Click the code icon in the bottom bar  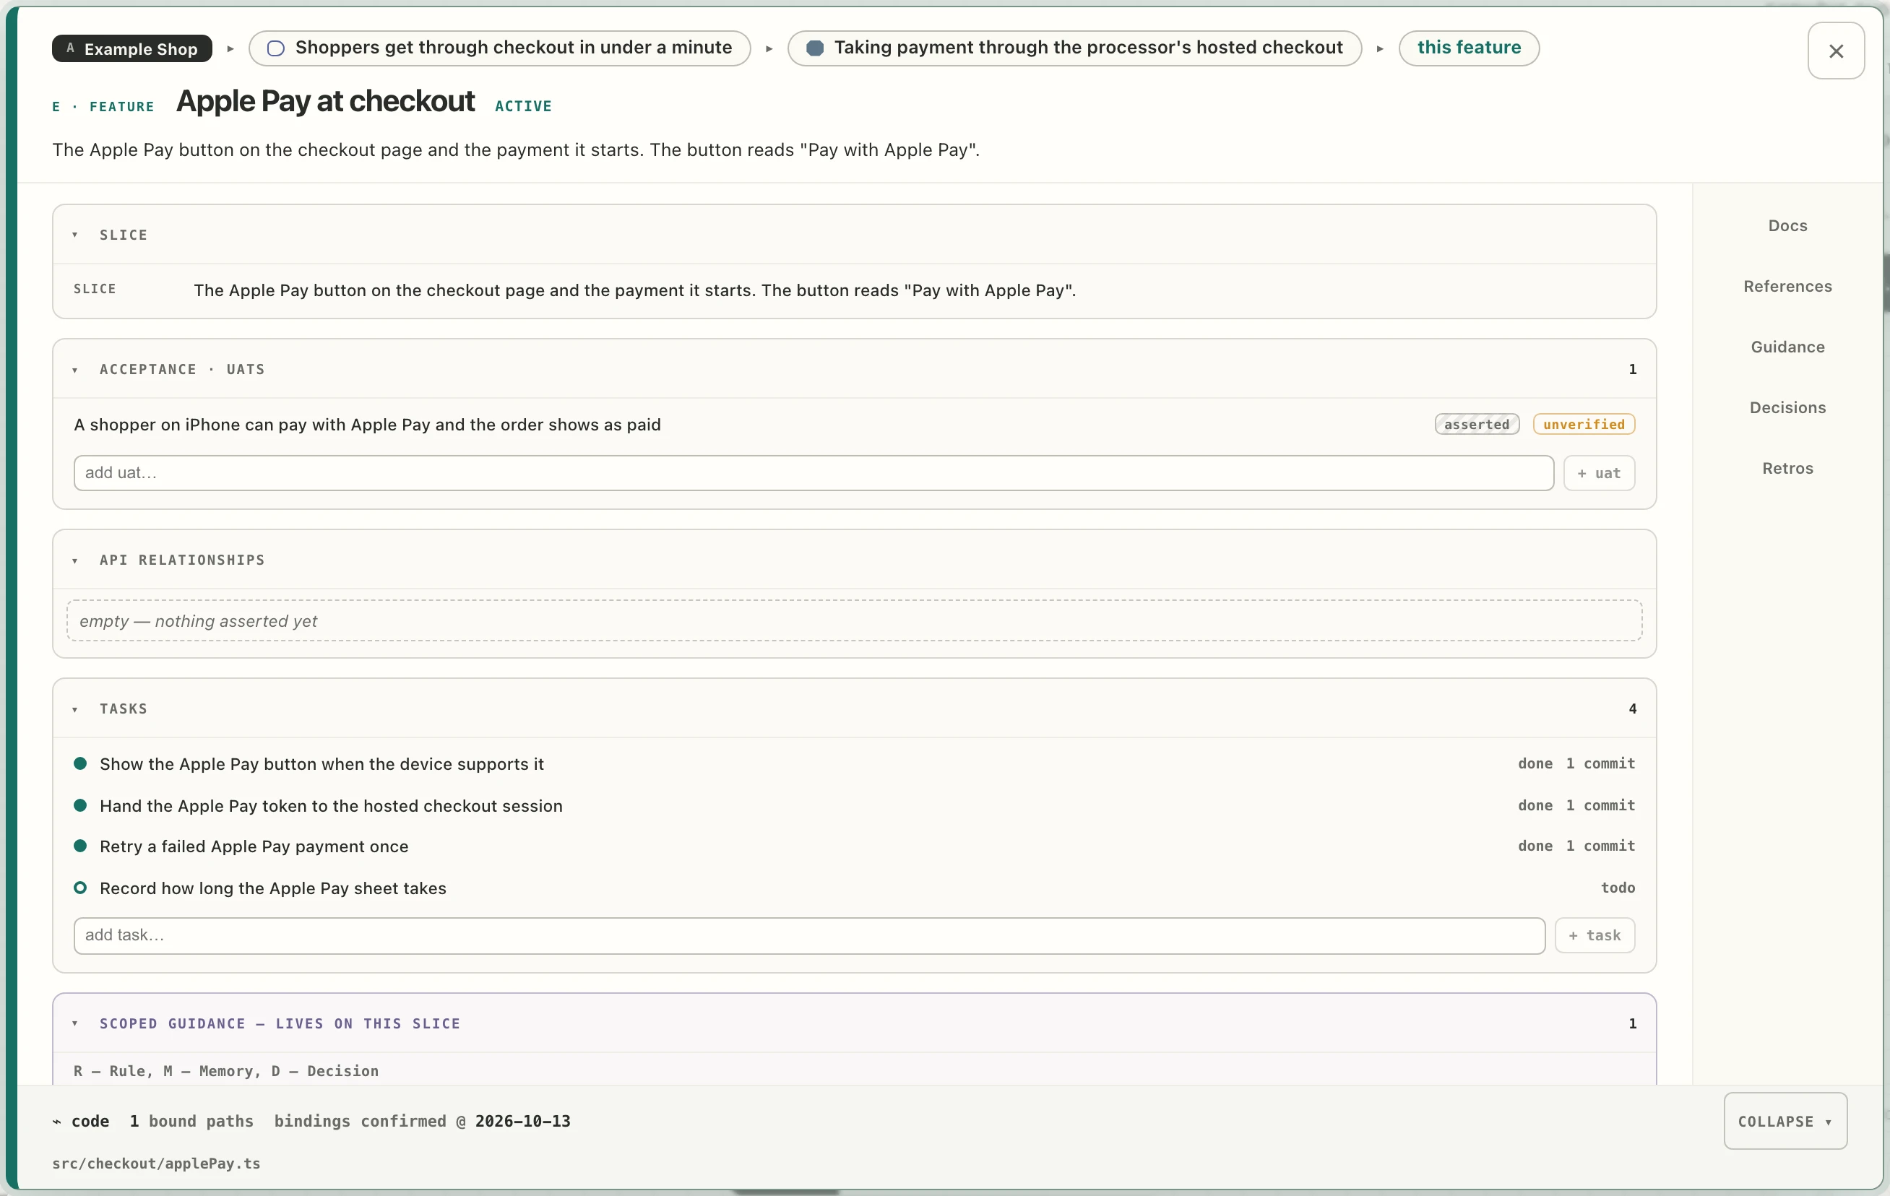click(56, 1122)
